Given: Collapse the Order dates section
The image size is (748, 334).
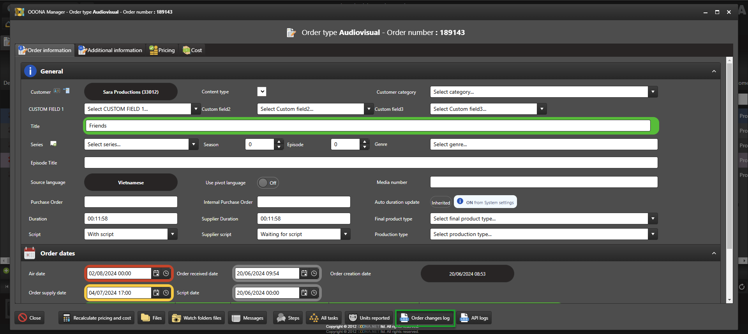Looking at the screenshot, I should pos(714,253).
